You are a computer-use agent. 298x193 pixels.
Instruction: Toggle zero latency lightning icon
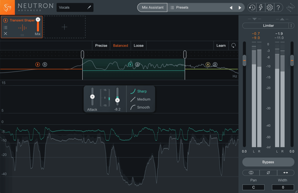point(261,8)
